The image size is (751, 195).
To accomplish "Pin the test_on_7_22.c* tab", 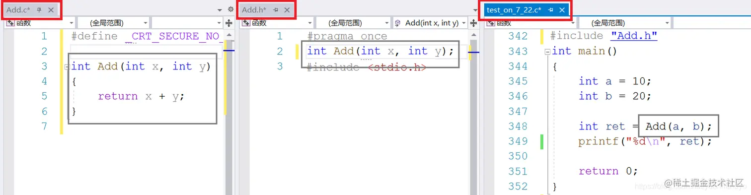I will pos(551,10).
